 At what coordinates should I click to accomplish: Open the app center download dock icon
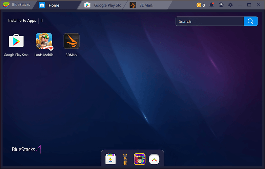click(x=110, y=159)
